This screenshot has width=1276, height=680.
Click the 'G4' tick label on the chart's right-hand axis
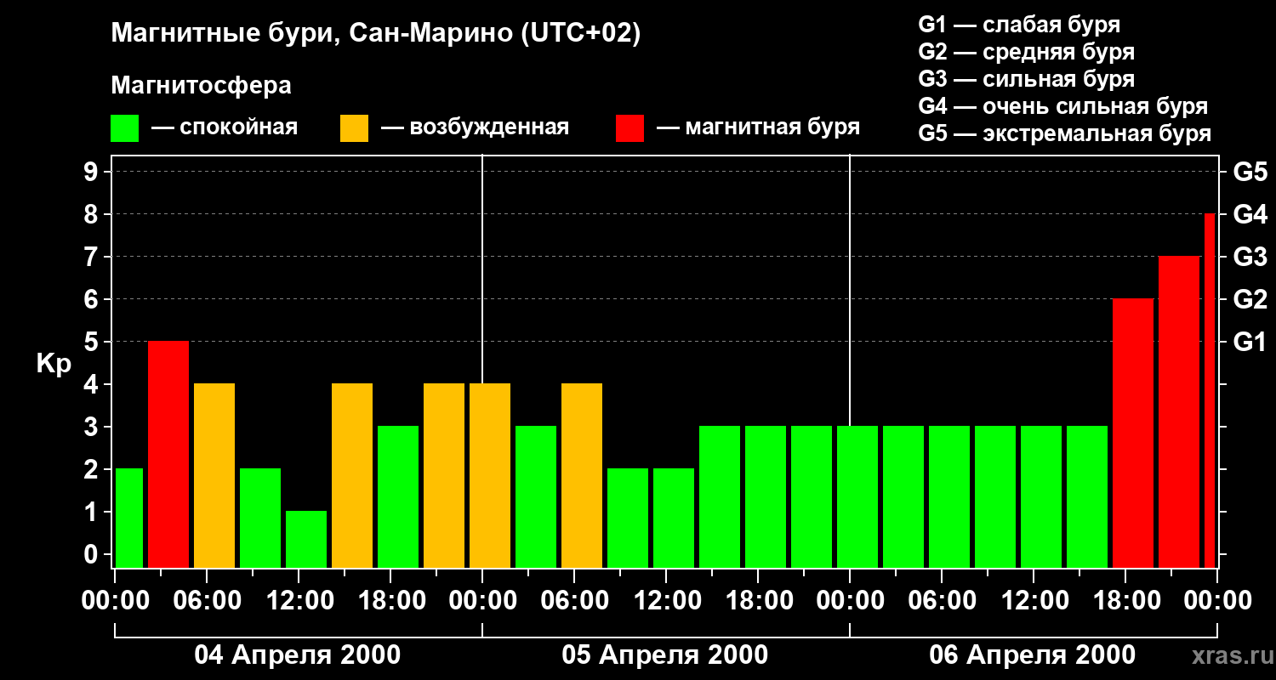[1250, 214]
